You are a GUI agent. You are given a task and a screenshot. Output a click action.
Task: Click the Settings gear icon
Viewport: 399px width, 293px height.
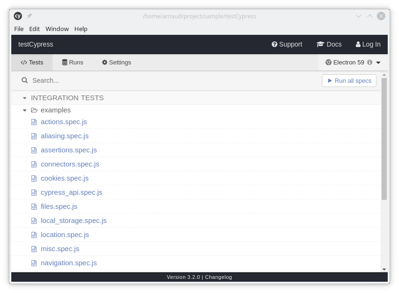pyautogui.click(x=104, y=62)
